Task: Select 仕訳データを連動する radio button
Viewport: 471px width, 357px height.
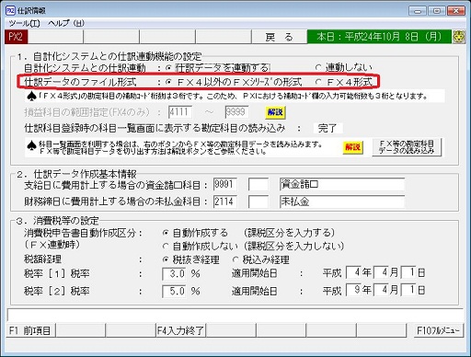Action: [x=168, y=68]
